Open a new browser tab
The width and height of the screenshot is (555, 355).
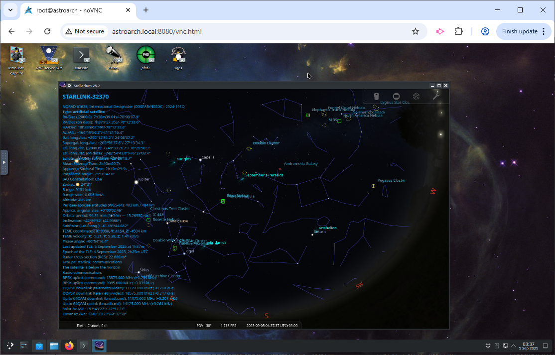[146, 10]
